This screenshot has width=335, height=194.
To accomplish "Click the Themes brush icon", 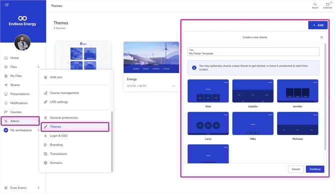I will coord(45,126).
